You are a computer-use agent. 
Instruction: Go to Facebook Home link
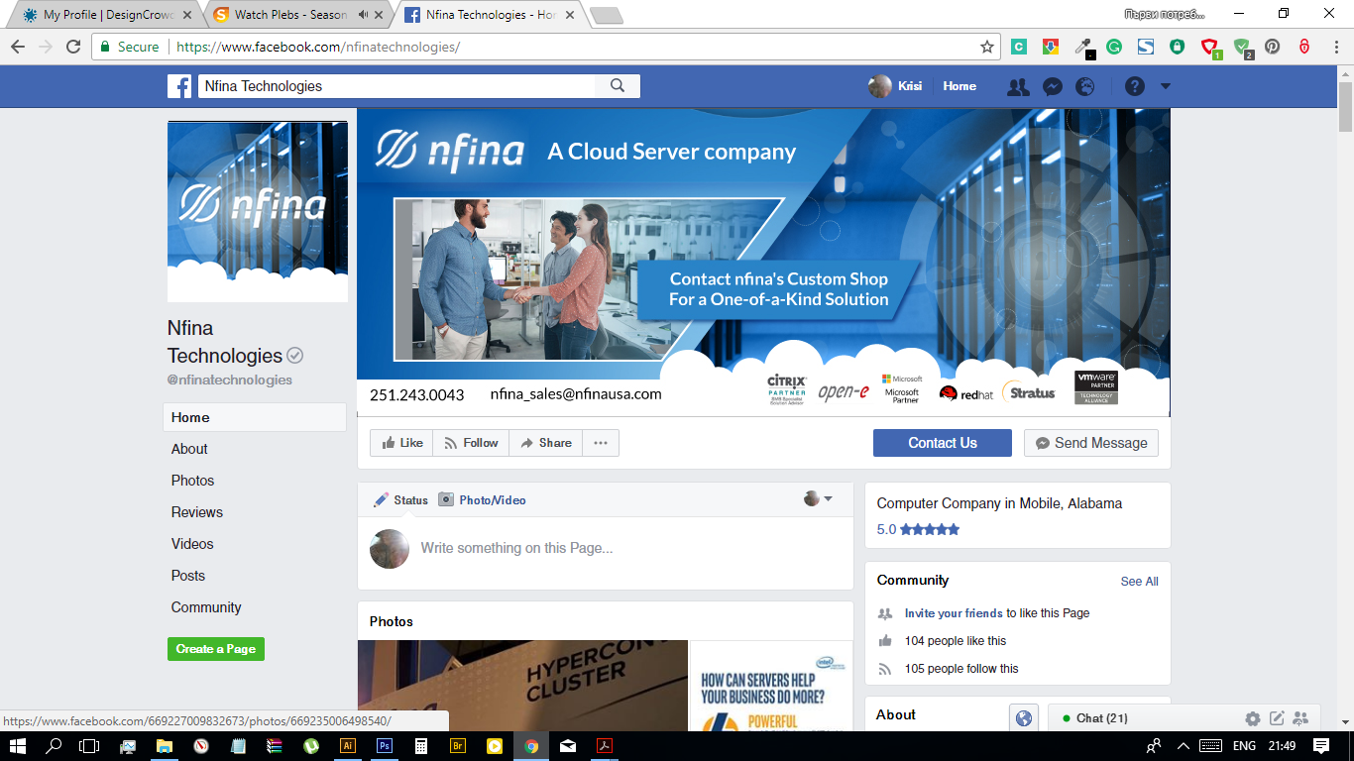click(x=959, y=86)
